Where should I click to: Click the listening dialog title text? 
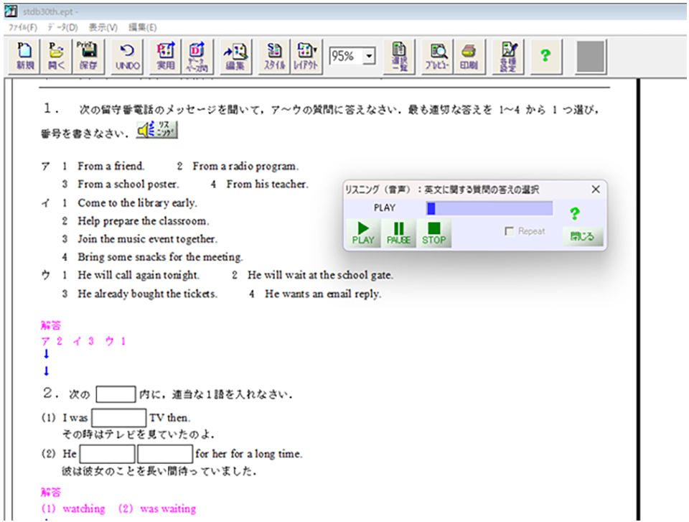coord(442,190)
